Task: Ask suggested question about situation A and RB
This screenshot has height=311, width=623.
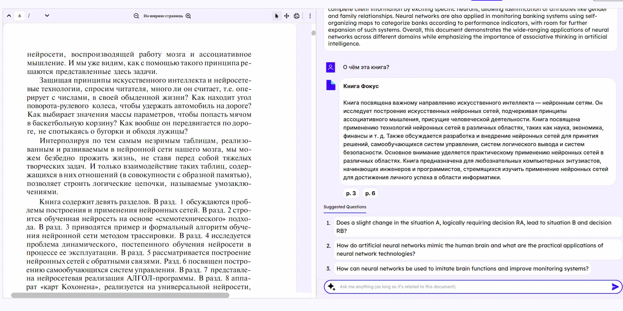Action: 473,227
